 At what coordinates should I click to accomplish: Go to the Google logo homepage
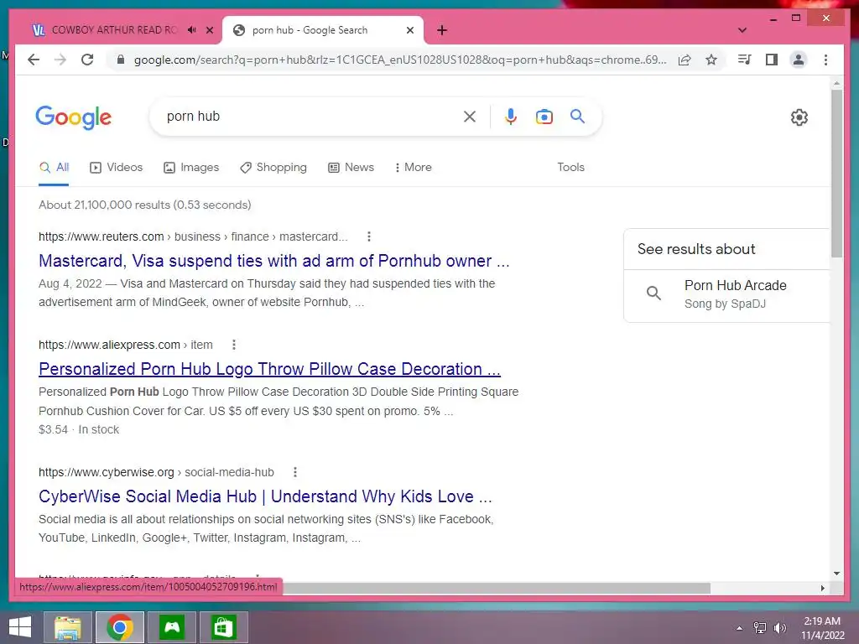74,117
